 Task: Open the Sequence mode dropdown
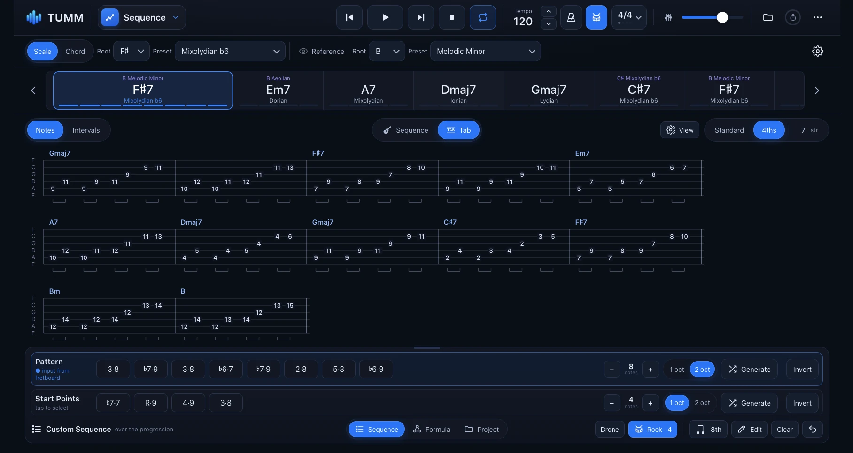[141, 17]
